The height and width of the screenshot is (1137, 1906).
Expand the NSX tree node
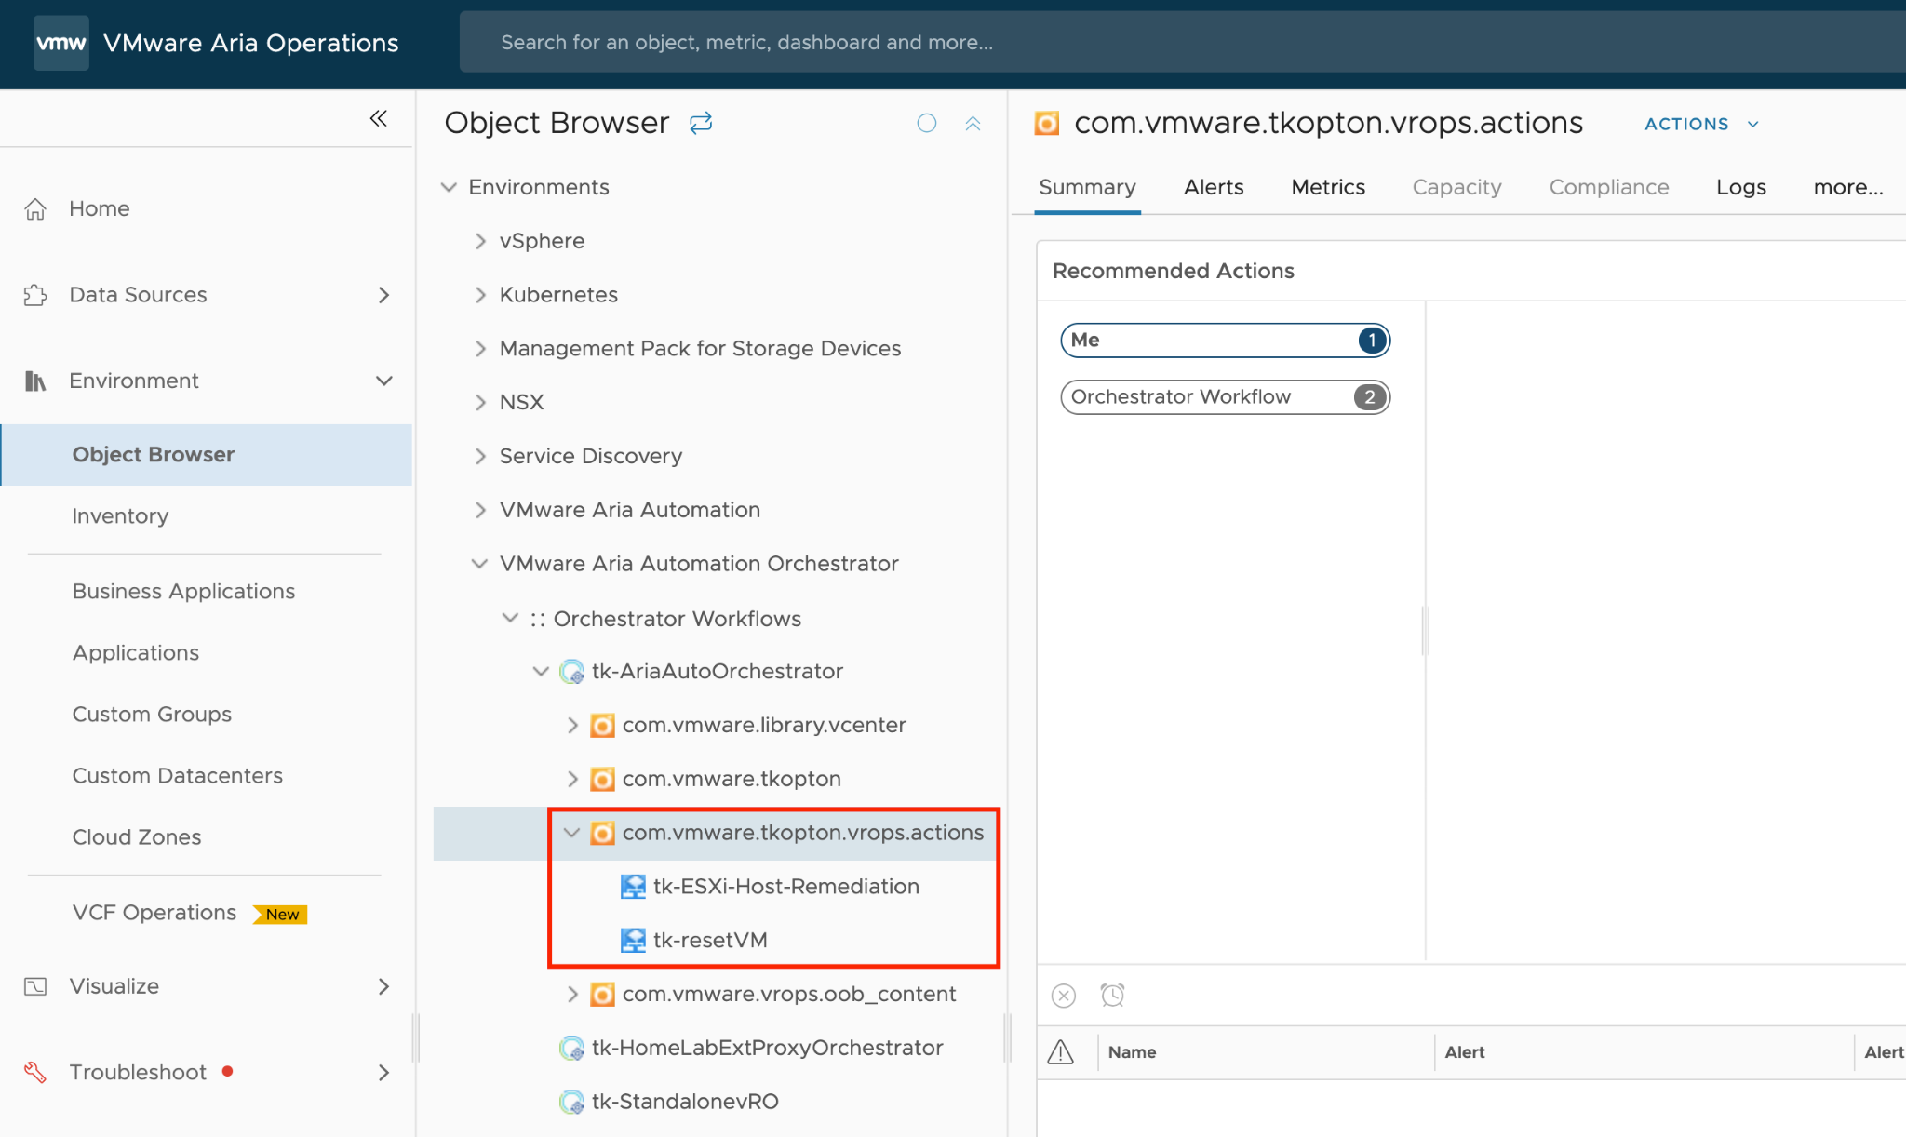pos(480,402)
